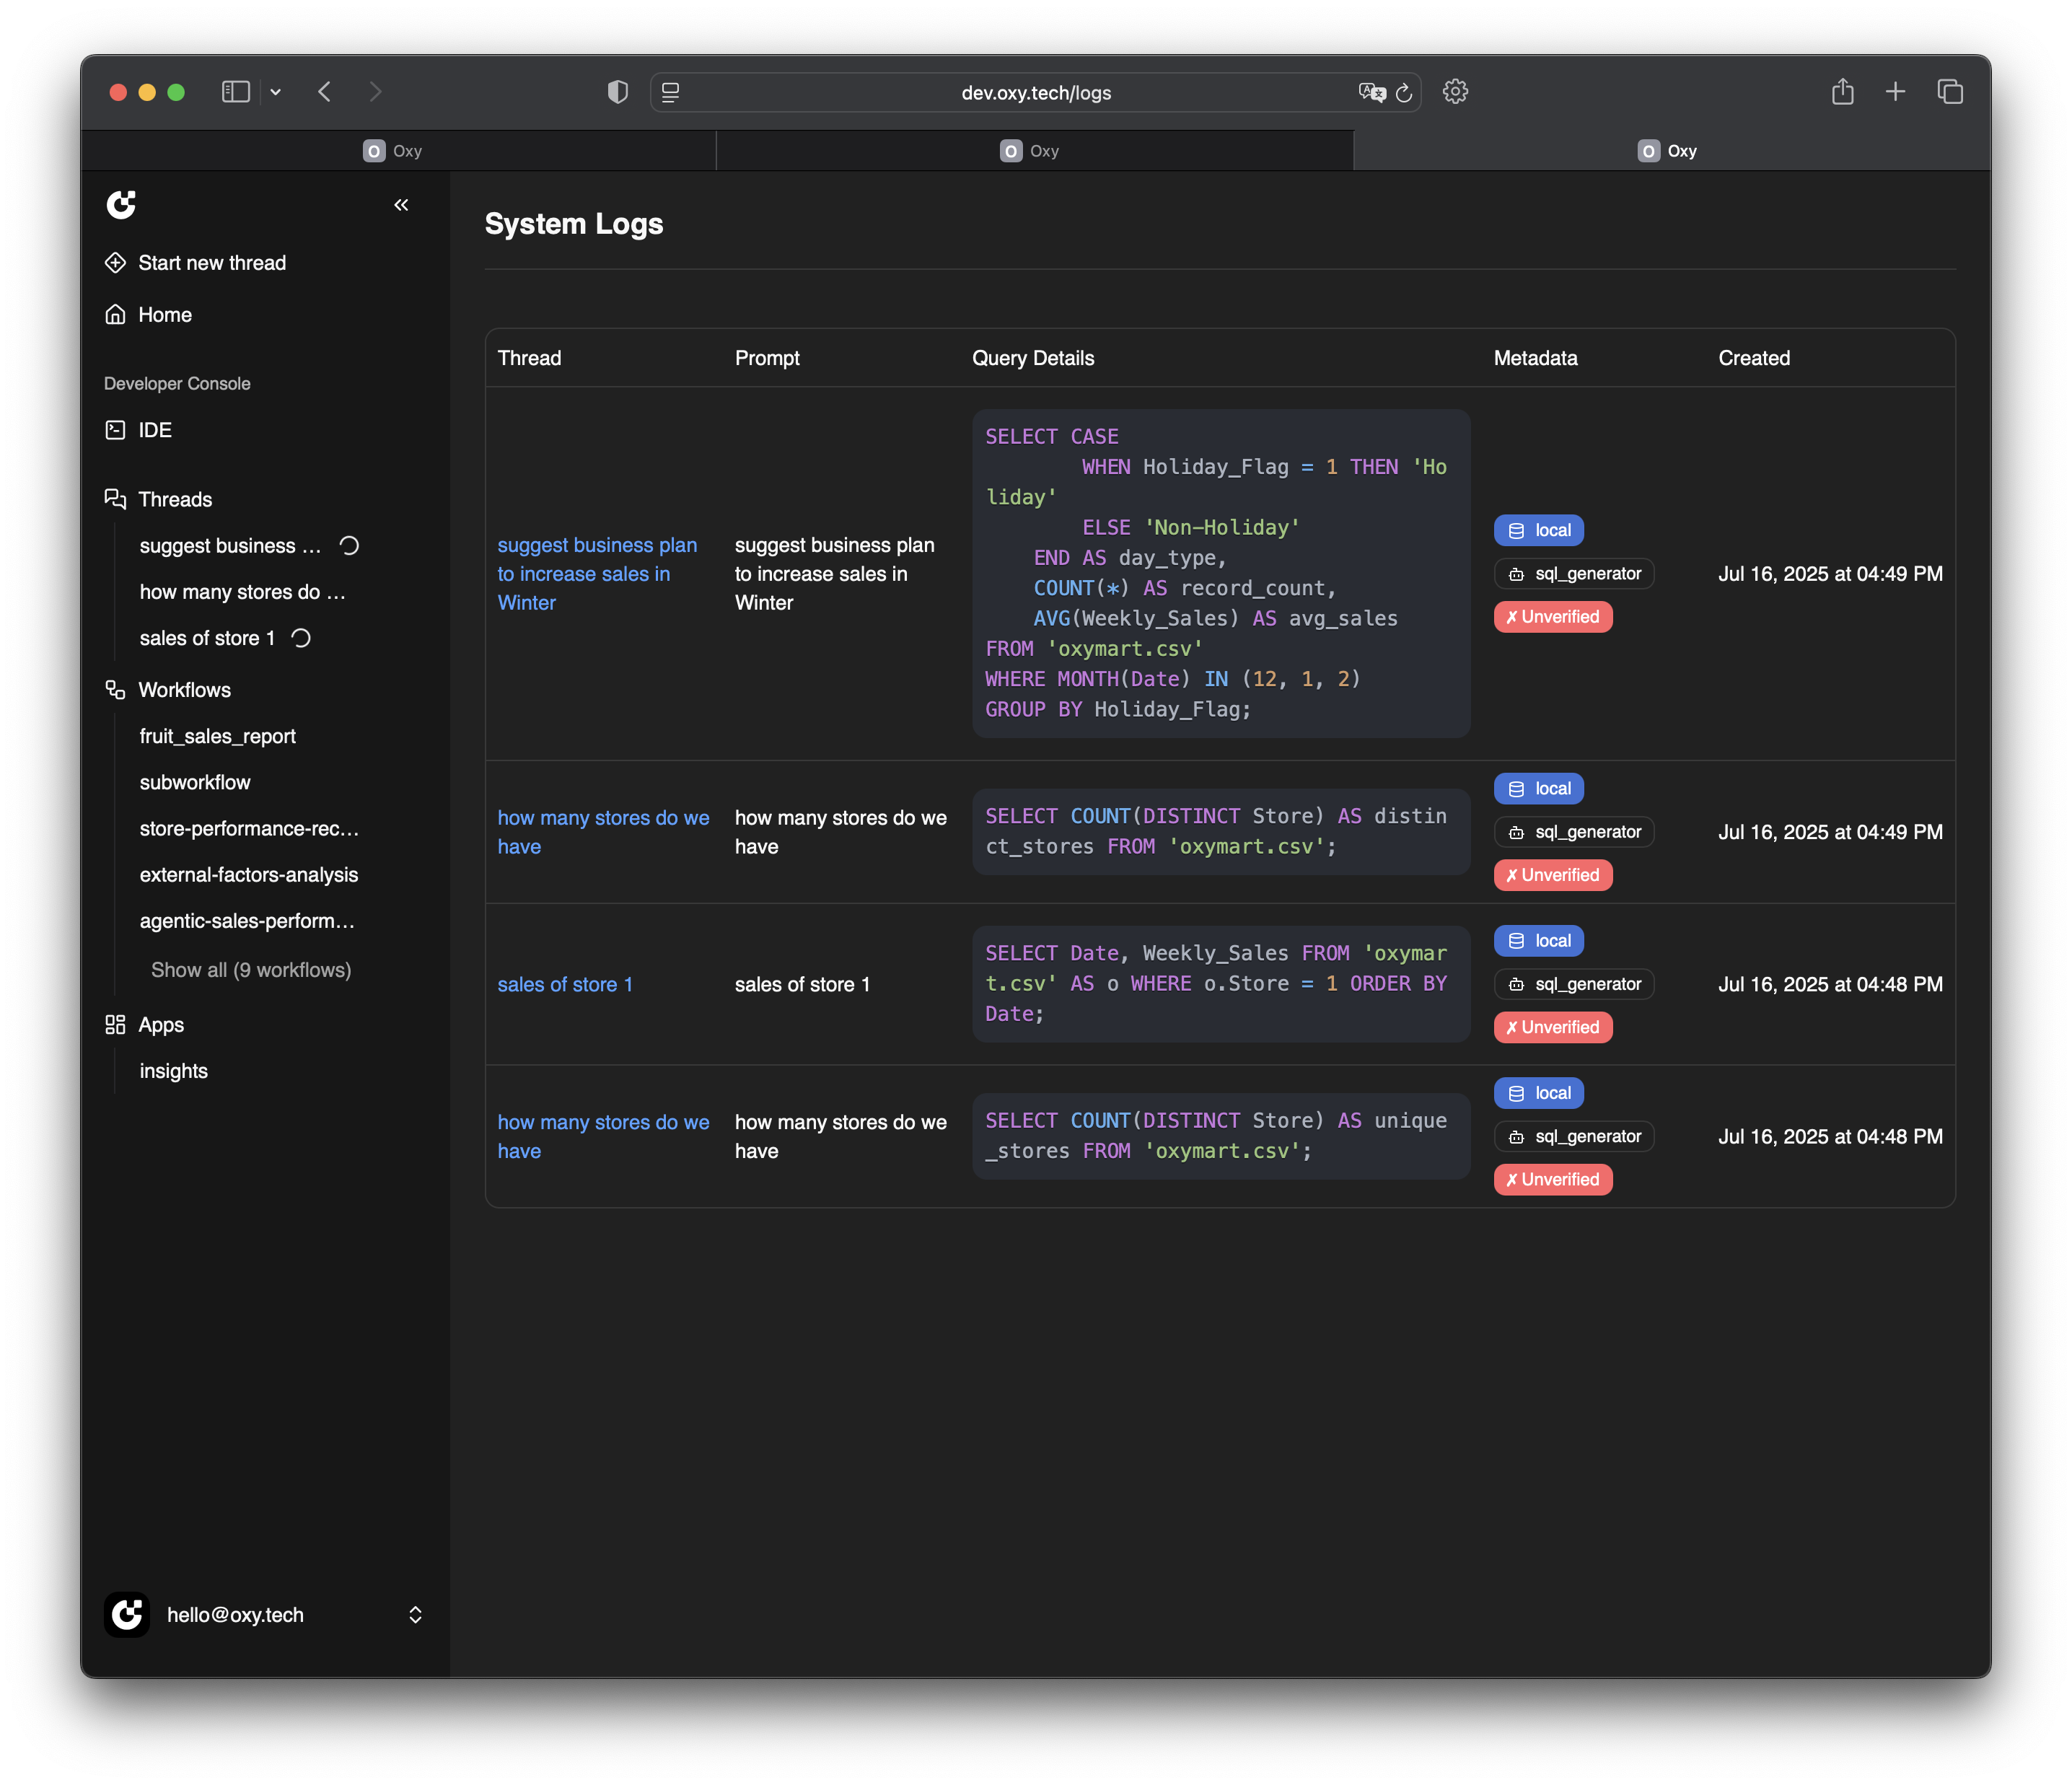This screenshot has width=2072, height=1785.
Task: Open how many stores link dated 04:49 PM
Action: coord(604,832)
